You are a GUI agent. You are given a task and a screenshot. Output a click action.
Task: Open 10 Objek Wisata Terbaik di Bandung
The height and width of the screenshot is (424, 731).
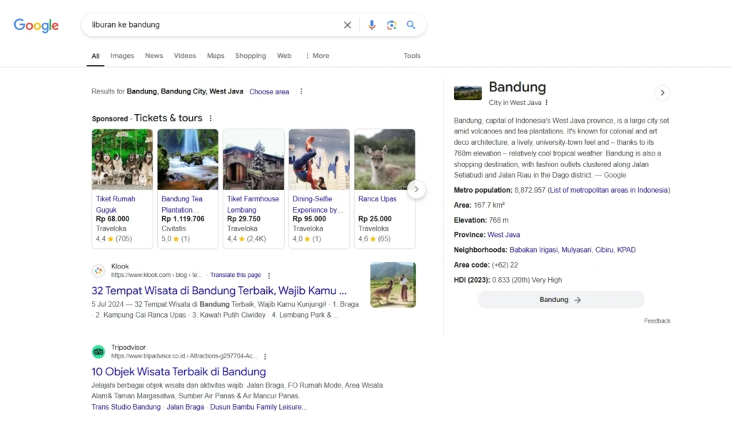tap(178, 372)
